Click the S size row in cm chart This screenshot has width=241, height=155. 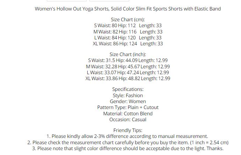pos(127,25)
